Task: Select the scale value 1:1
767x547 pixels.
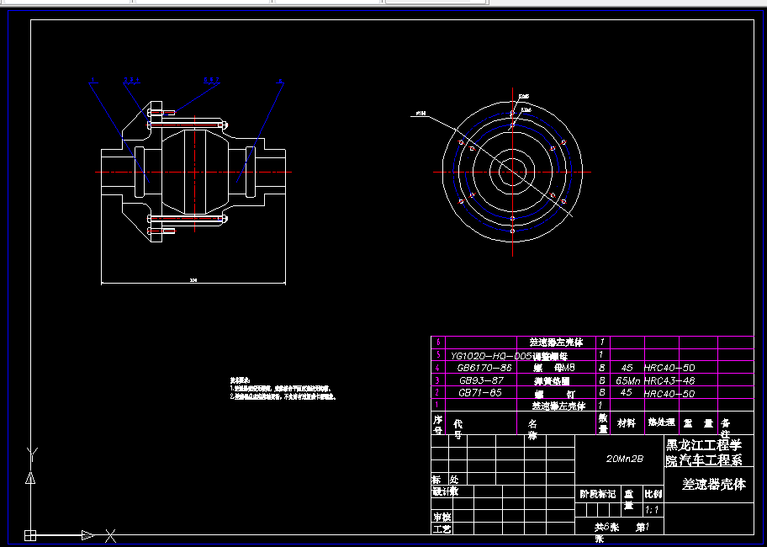Action: click(x=652, y=510)
